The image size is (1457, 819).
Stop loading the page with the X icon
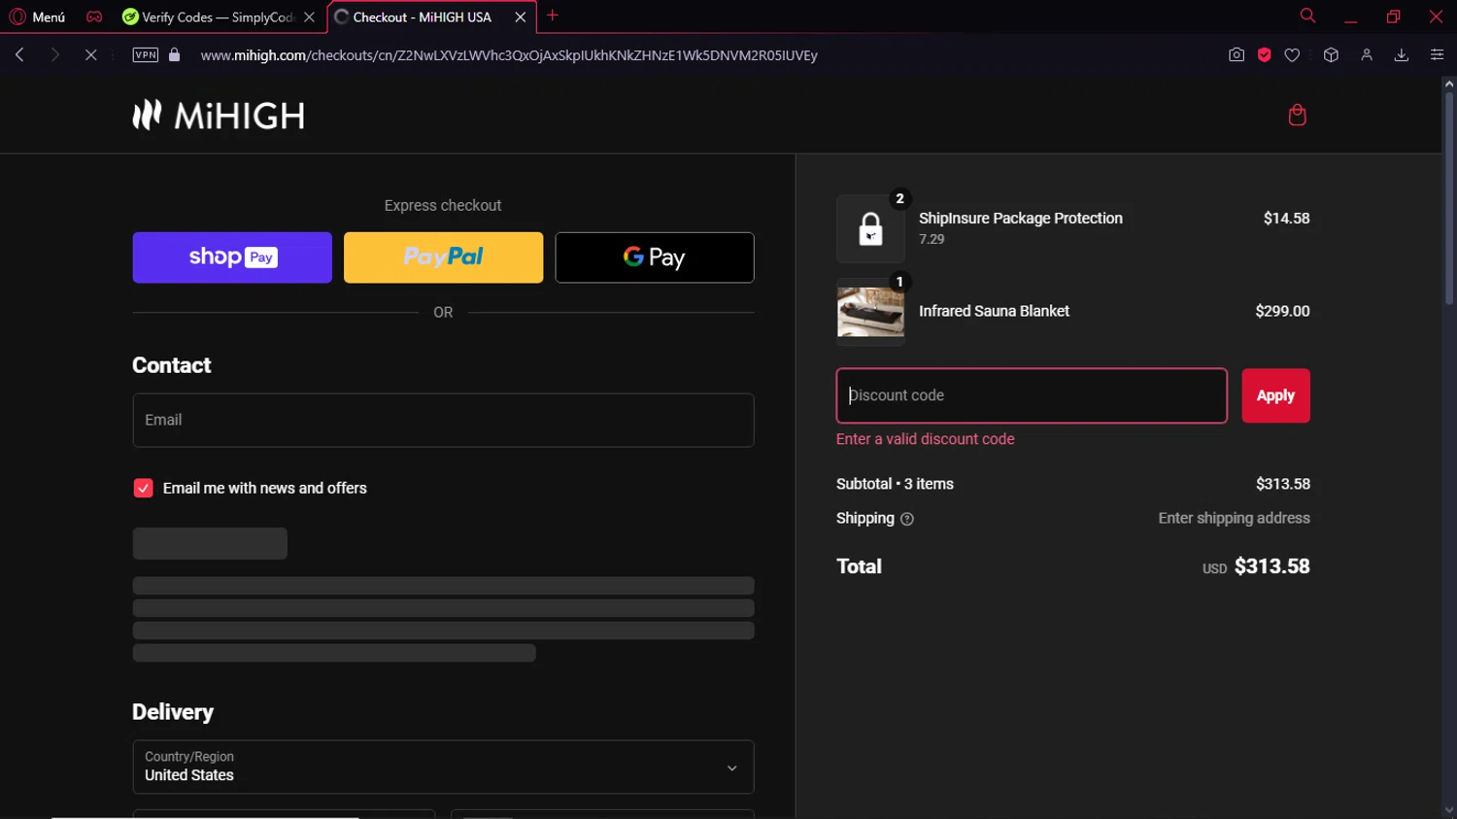(90, 55)
